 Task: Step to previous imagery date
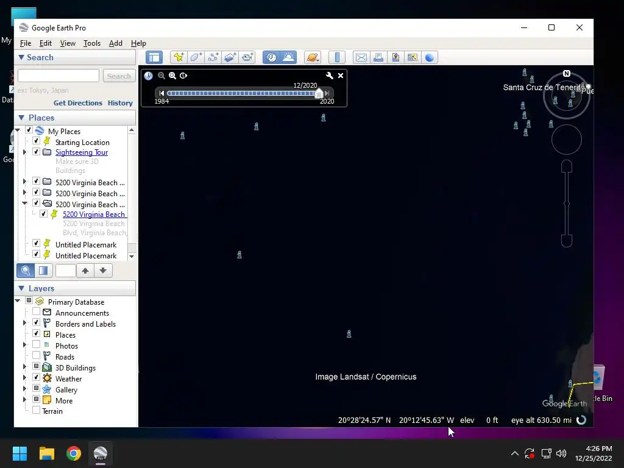tap(161, 93)
